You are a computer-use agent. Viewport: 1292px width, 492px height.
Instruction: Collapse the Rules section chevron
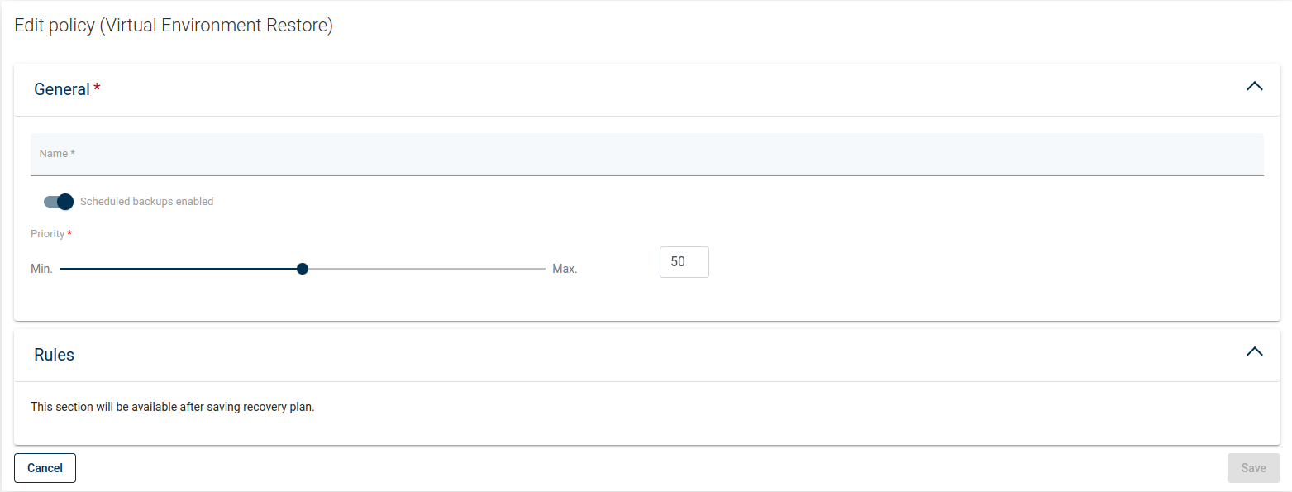(x=1254, y=351)
